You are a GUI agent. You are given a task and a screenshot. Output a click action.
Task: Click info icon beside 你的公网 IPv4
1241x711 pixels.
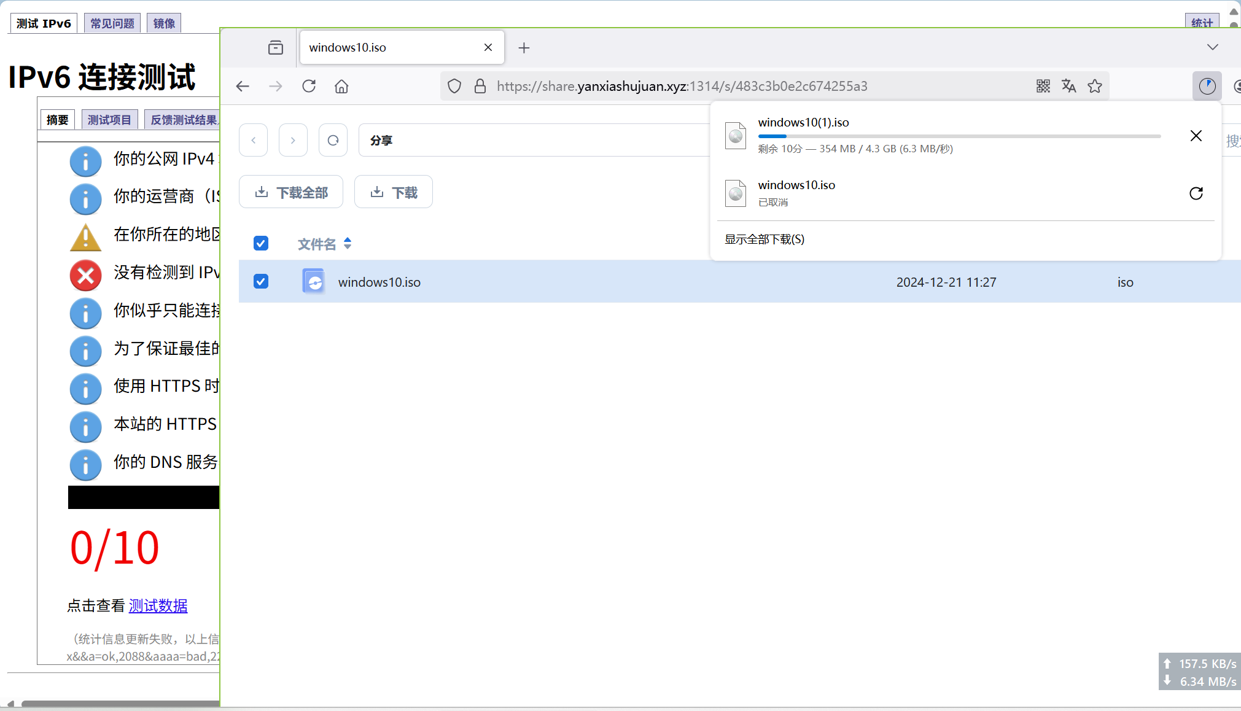pos(85,161)
